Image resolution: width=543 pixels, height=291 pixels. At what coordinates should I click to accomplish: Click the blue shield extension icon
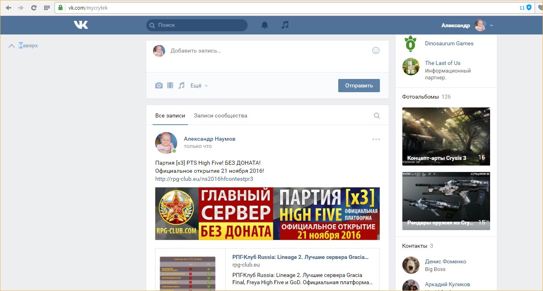(x=529, y=8)
